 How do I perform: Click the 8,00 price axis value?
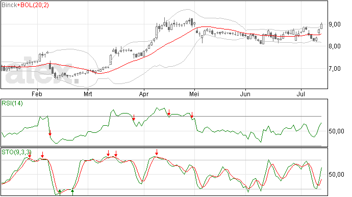coord(335,46)
